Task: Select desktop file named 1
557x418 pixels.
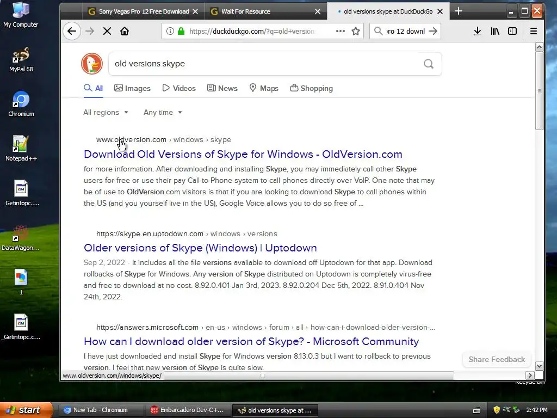Action: [21, 282]
